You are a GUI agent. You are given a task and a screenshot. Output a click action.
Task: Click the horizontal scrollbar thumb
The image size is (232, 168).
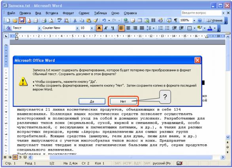point(131,157)
